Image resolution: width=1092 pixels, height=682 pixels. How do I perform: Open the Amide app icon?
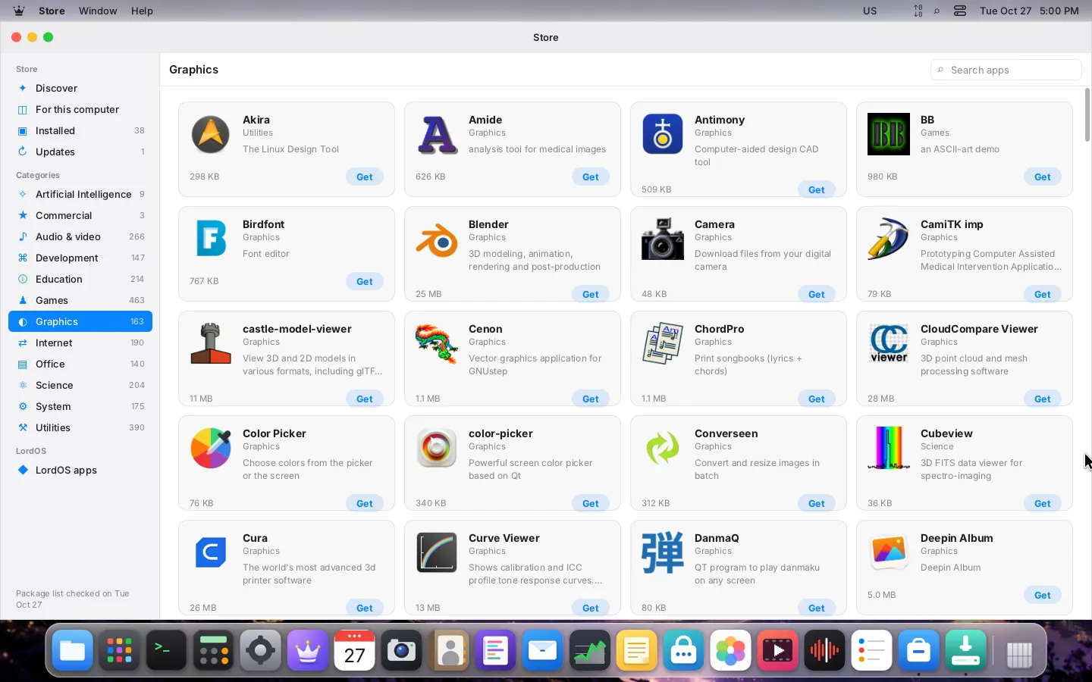pos(437,135)
